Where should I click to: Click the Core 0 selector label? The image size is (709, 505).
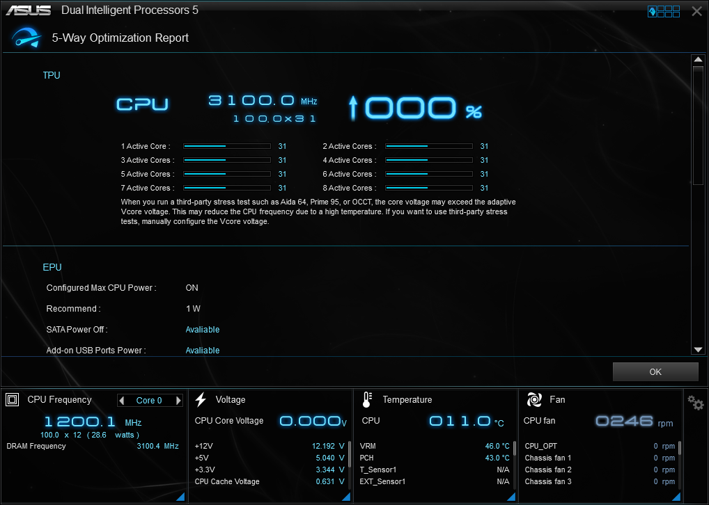[149, 400]
